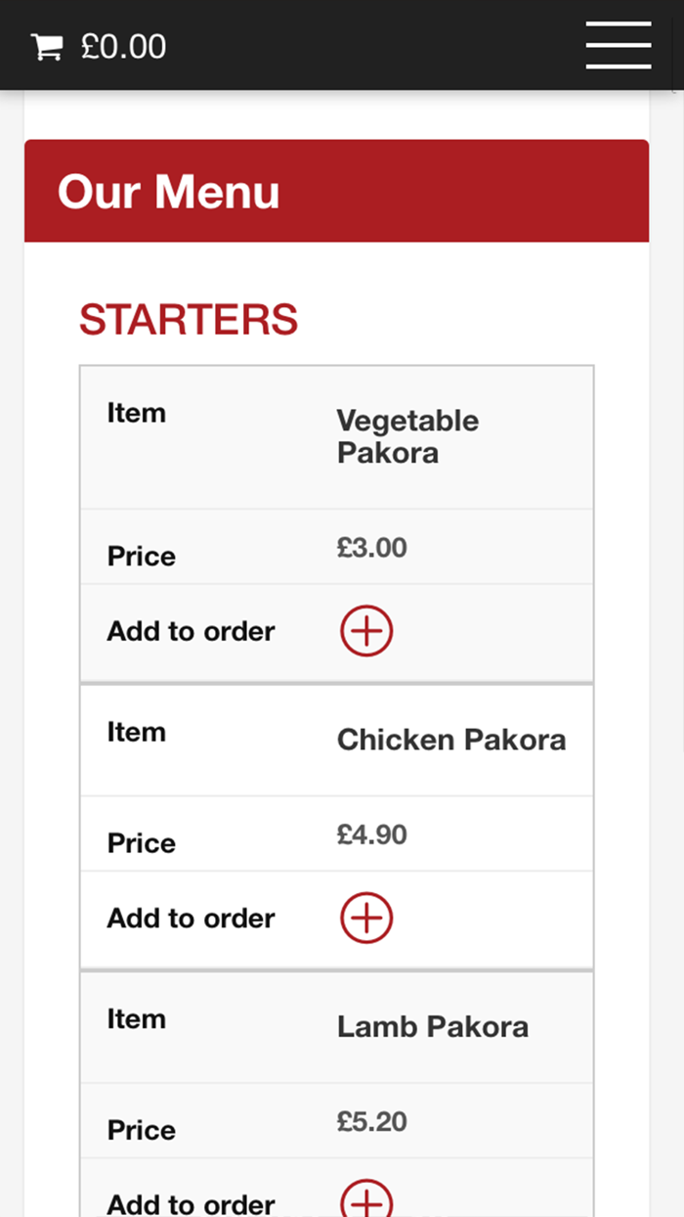Click the £0.00 cart total
The height and width of the screenshot is (1217, 684).
(124, 47)
